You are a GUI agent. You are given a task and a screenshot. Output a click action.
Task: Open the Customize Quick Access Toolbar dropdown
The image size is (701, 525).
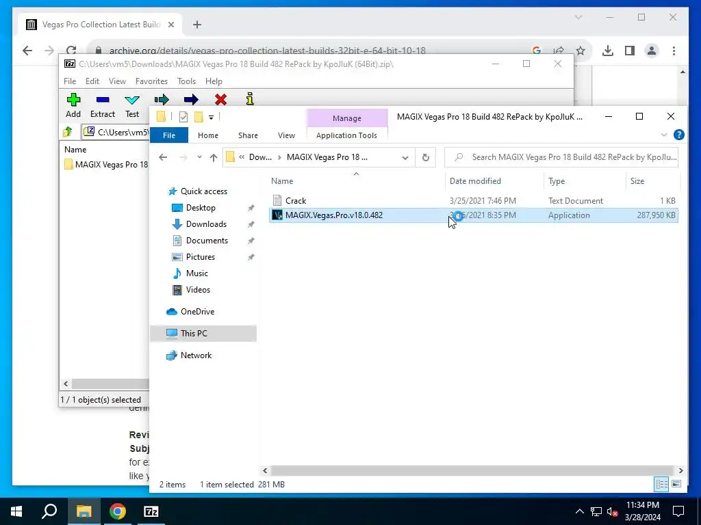[x=211, y=118]
